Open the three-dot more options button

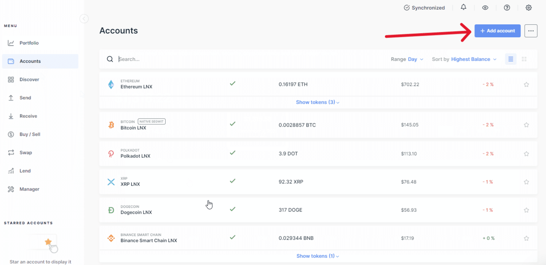point(531,31)
